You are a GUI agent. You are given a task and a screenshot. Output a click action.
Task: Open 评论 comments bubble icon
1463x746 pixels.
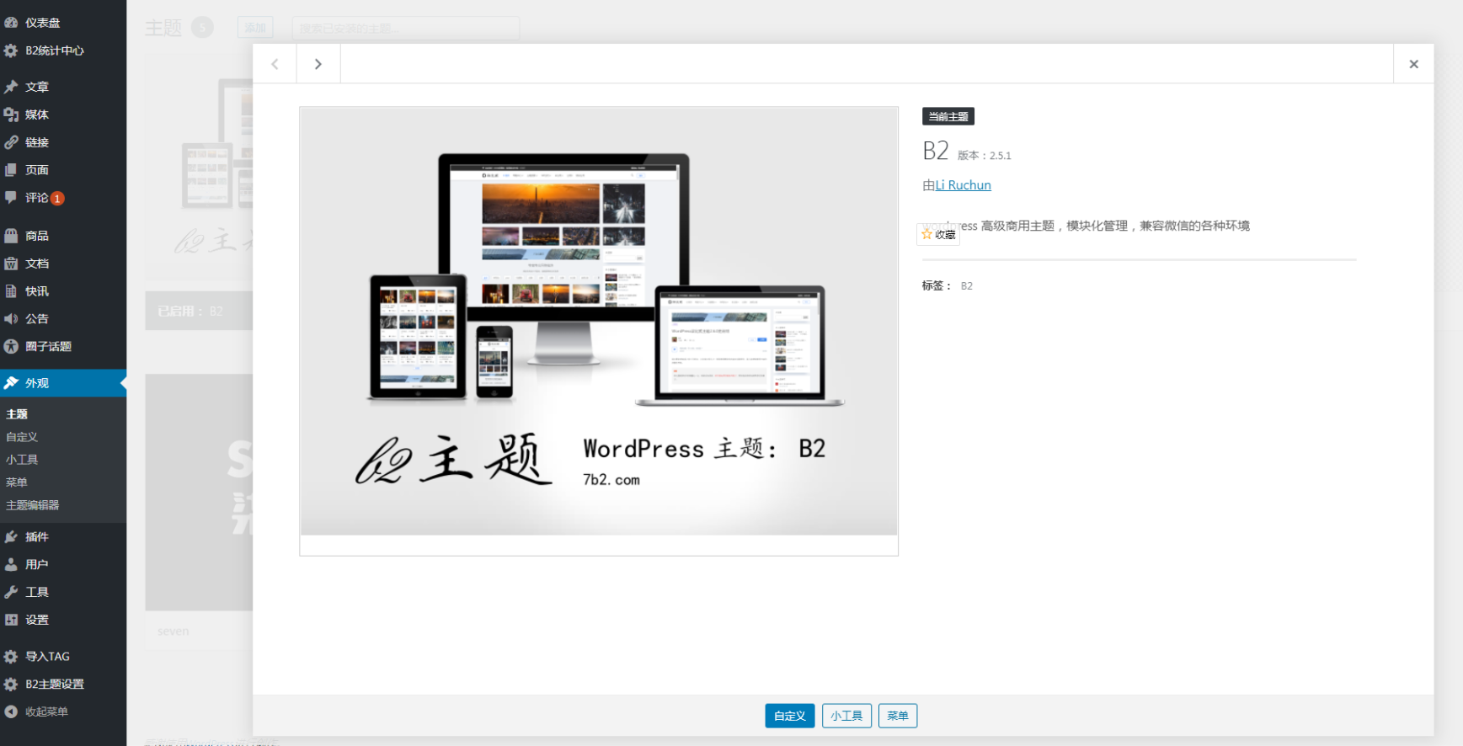[x=11, y=198]
